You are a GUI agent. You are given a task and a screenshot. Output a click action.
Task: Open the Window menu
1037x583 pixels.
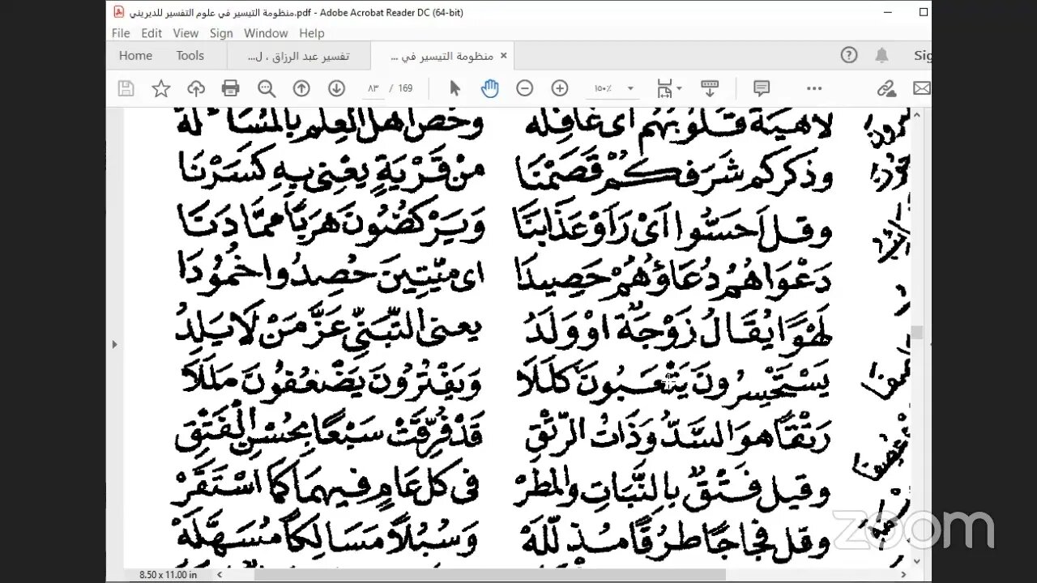(266, 33)
